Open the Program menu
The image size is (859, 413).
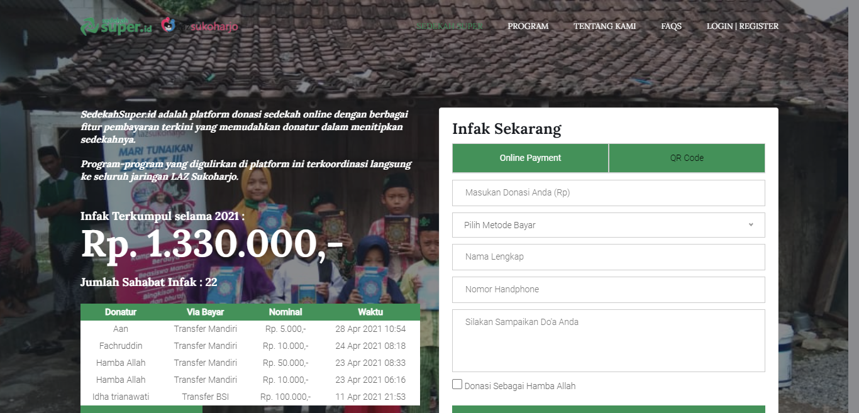528,26
